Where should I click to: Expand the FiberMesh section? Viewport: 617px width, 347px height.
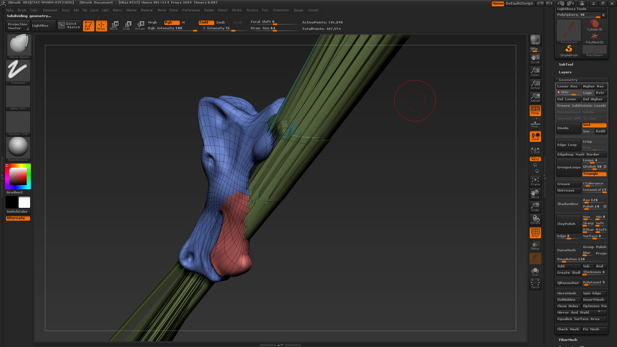pyautogui.click(x=568, y=340)
